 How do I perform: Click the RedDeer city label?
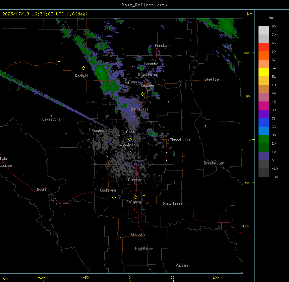[148, 85]
